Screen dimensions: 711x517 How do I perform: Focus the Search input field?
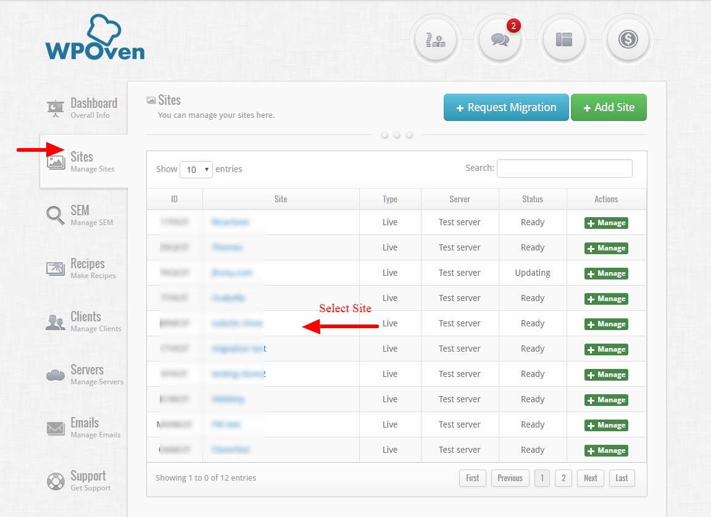(x=565, y=168)
